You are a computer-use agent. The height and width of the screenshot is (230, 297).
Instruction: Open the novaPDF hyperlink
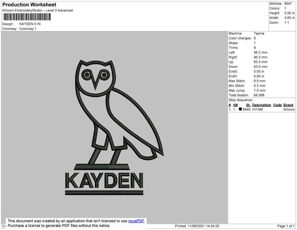136,221
